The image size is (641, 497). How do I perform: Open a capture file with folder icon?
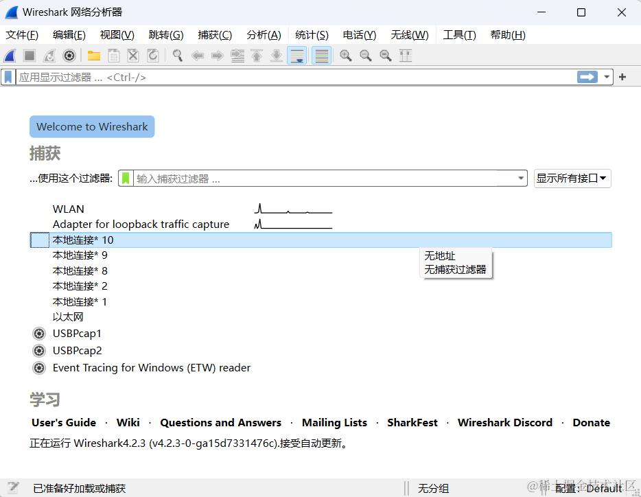tap(93, 56)
